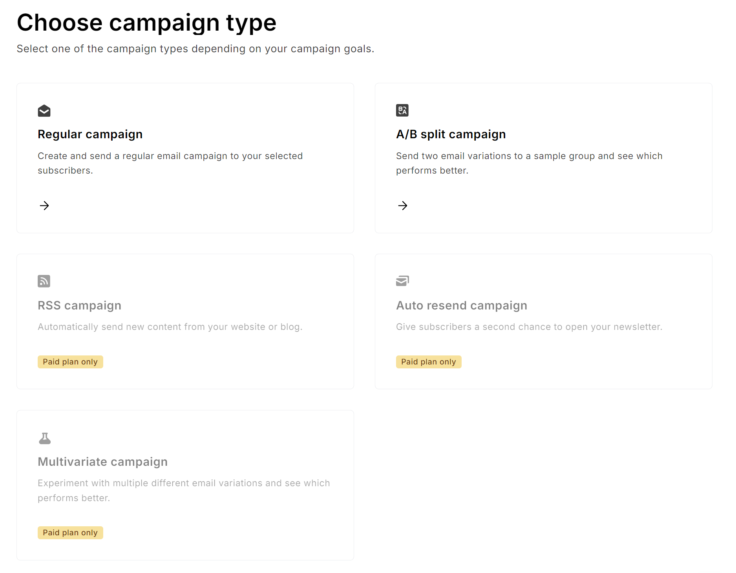
Task: Click the Auto resend campaign heading
Action: 461,305
